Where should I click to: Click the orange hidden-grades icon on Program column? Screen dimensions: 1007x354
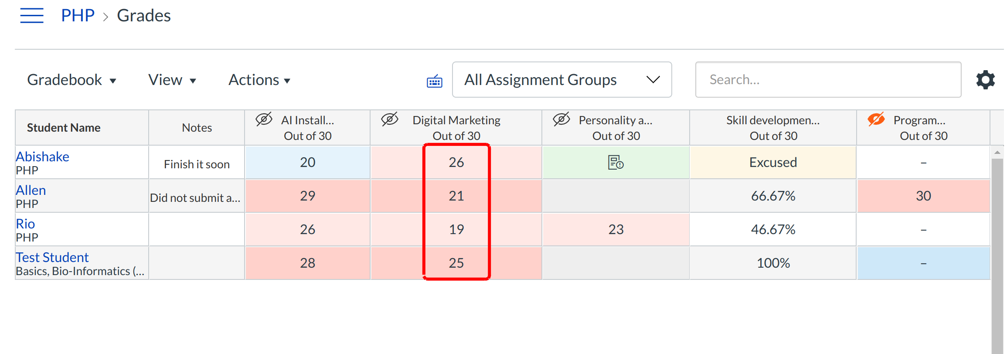(x=876, y=119)
